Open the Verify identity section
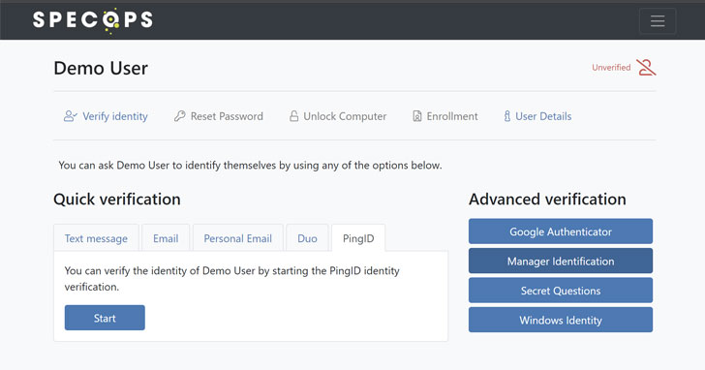The image size is (705, 370). pos(106,116)
